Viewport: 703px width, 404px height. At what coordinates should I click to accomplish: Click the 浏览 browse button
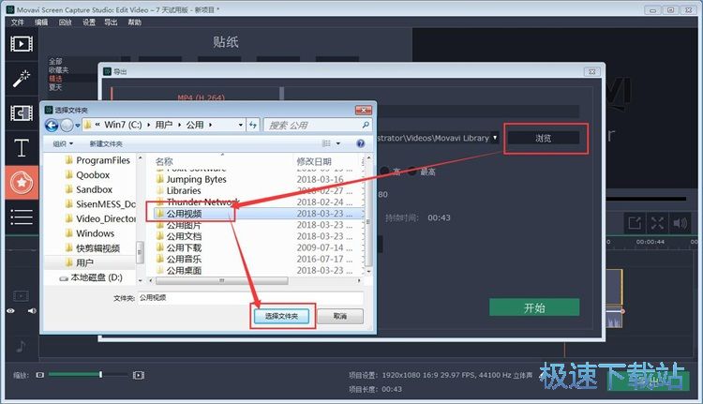[x=543, y=138]
